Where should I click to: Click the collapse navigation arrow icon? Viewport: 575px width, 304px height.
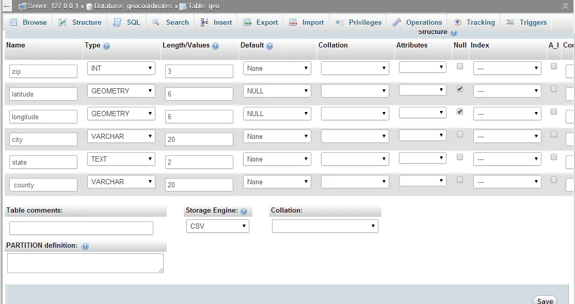point(7,6)
